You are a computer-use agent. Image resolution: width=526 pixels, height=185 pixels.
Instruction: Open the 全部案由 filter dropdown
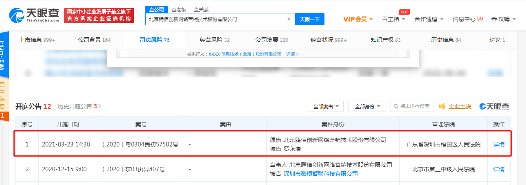(325, 106)
